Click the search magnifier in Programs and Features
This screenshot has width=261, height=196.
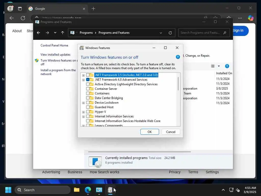(225, 33)
